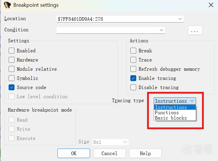This screenshot has height=161, width=218.
Task: Uncheck the Source code checkbox
Action: pos(12,87)
